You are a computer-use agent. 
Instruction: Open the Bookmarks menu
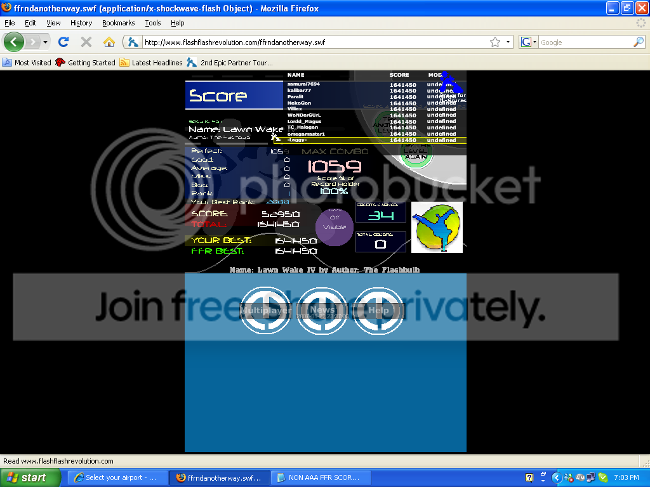click(x=118, y=23)
